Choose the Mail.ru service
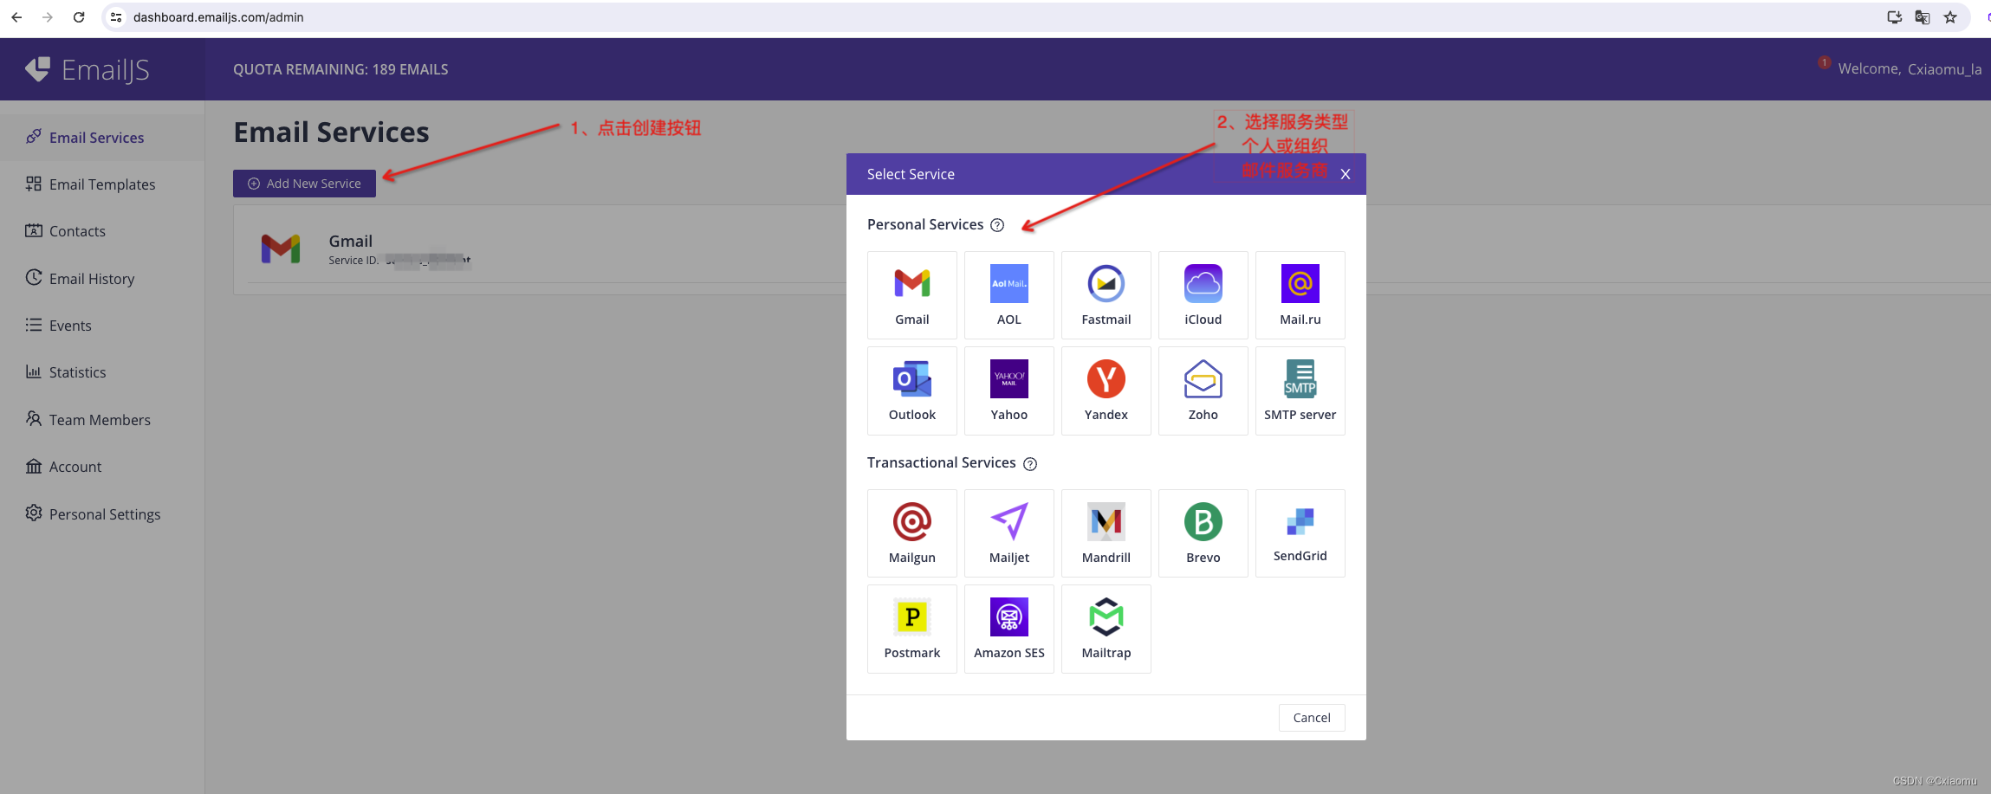 pyautogui.click(x=1300, y=294)
